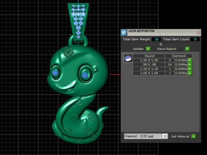Click the green arrow next to Set Material
Viewport: 207px width, 155px height.
tap(194, 136)
